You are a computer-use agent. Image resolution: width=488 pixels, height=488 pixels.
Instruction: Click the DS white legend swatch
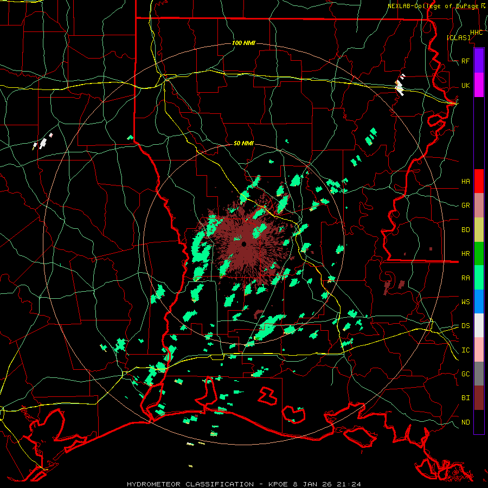479,325
